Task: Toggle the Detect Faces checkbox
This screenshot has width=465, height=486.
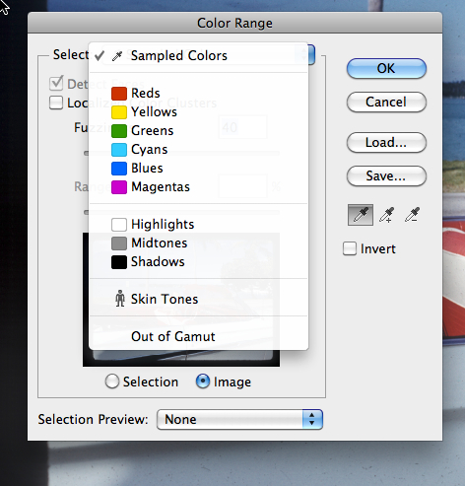Action: [56, 84]
